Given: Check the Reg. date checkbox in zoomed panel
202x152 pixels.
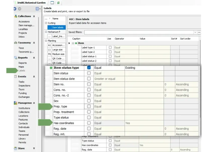Looking at the screenshot, I should [89, 129].
